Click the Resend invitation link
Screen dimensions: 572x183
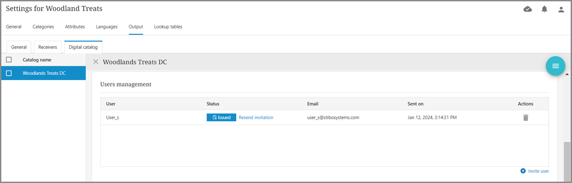pos(256,117)
